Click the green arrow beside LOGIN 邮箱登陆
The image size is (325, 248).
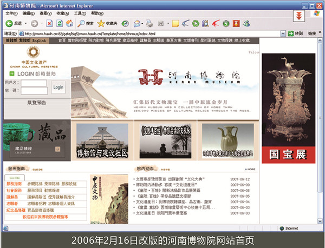(12, 73)
